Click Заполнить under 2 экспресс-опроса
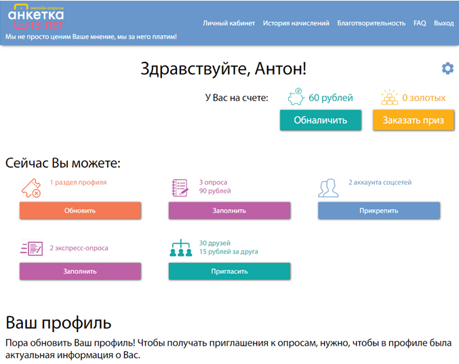This screenshot has height=364, width=459. pyautogui.click(x=80, y=271)
